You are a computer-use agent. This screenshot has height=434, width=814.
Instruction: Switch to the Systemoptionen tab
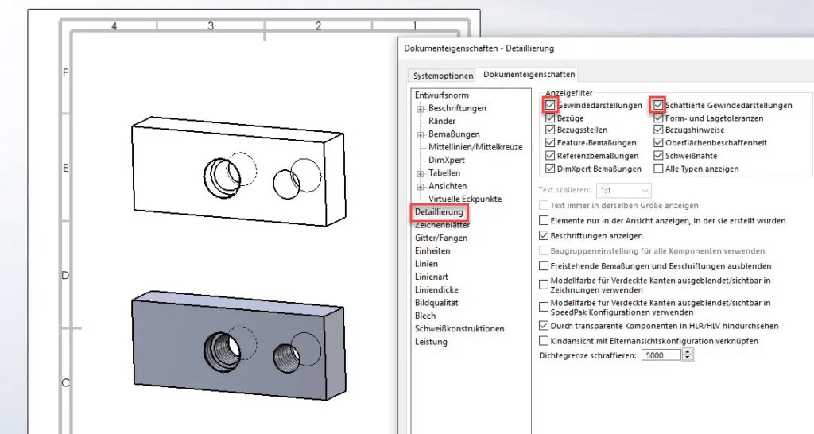[x=443, y=76]
